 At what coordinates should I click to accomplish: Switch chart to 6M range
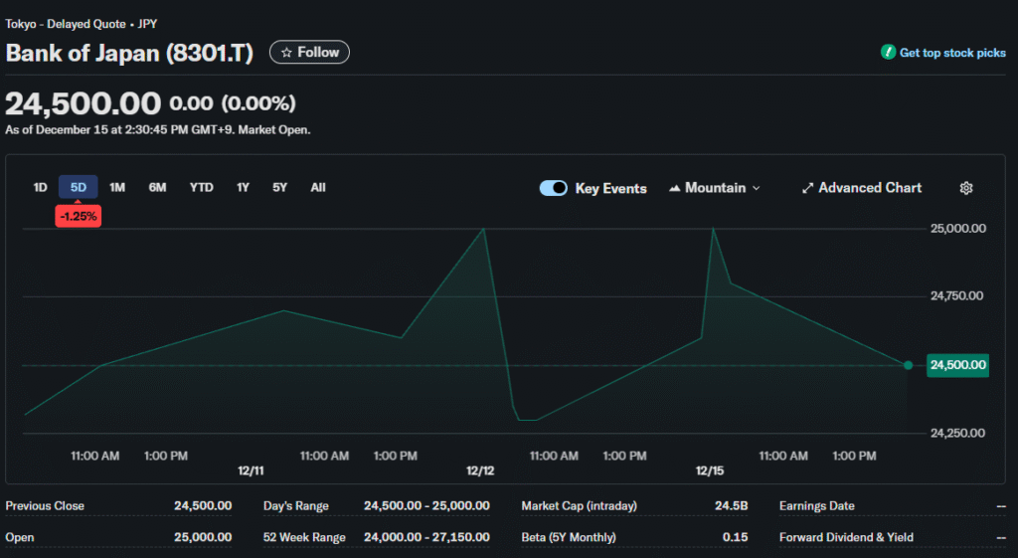pos(157,187)
